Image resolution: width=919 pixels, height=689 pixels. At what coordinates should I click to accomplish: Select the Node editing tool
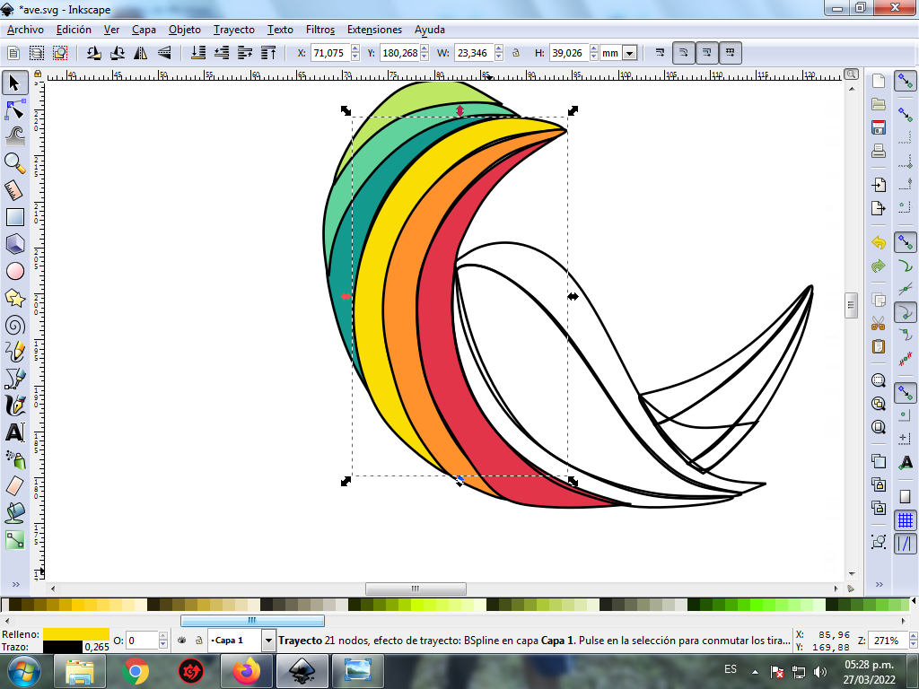click(14, 111)
